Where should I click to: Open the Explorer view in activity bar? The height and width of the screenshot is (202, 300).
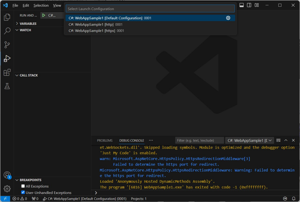click(x=7, y=17)
